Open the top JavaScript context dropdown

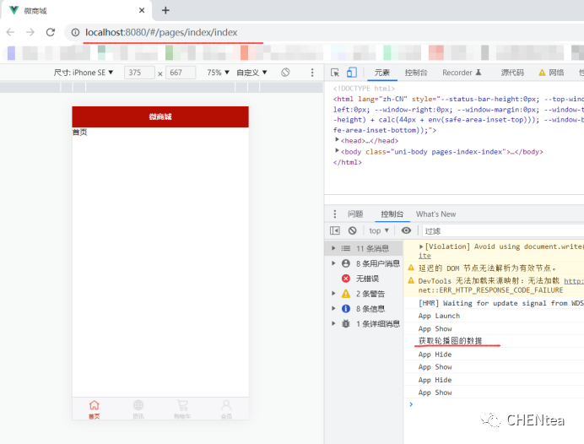click(379, 230)
